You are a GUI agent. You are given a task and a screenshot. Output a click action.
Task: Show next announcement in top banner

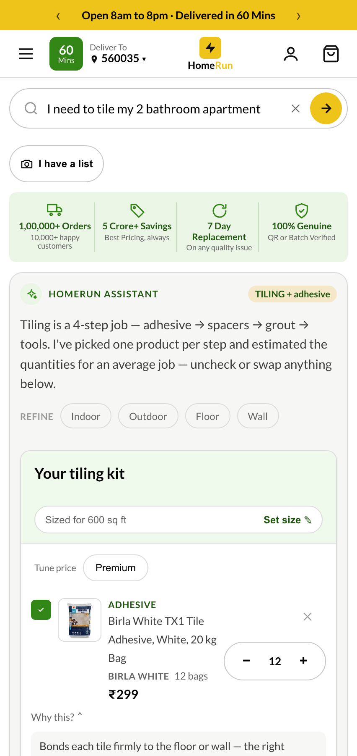coord(298,16)
